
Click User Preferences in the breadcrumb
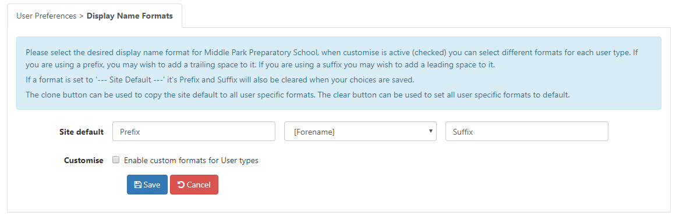click(45, 16)
